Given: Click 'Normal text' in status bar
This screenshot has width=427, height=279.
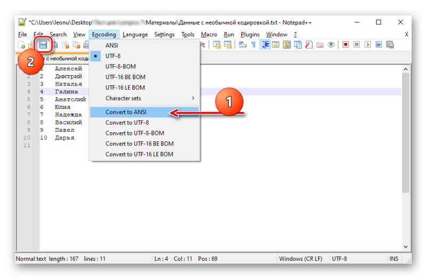Looking at the screenshot, I should [31, 259].
